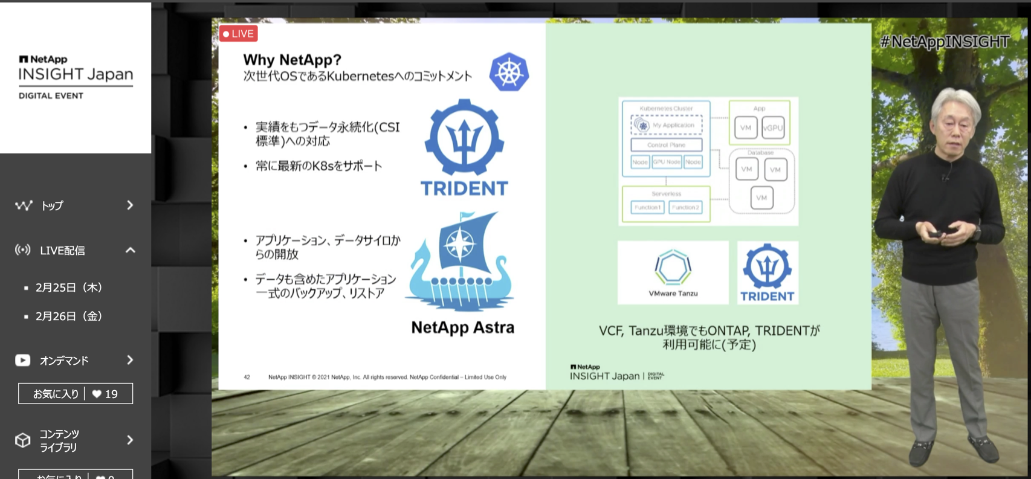Click the 'VCF, Tanzu環境でもONTAP' caption text

click(x=709, y=338)
